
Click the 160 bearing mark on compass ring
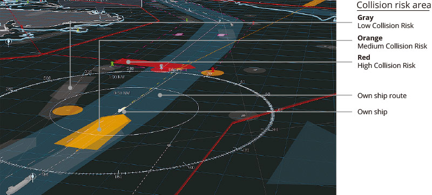[x=118, y=177]
